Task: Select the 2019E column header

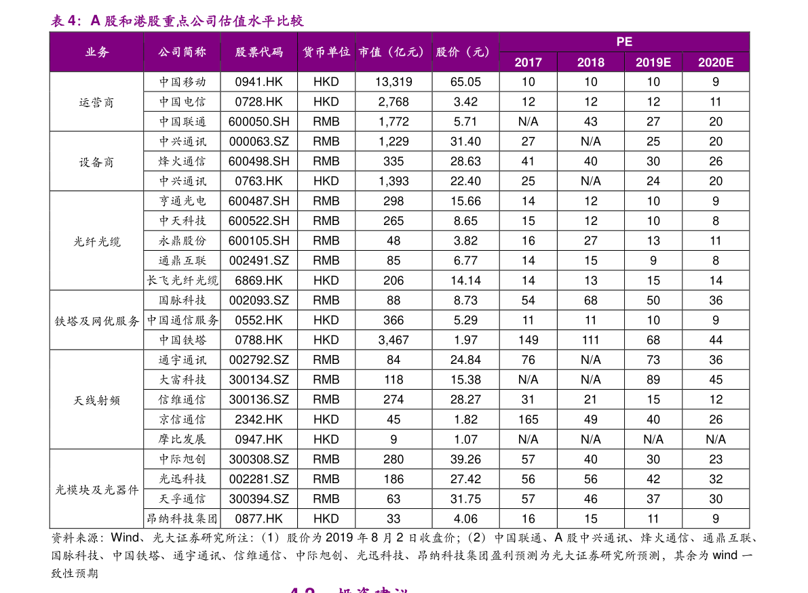Action: click(x=653, y=62)
